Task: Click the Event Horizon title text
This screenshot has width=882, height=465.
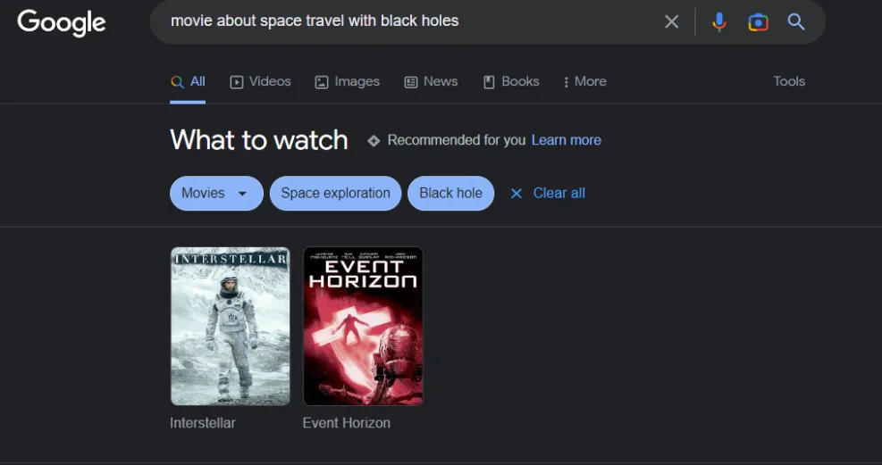Action: 347,423
